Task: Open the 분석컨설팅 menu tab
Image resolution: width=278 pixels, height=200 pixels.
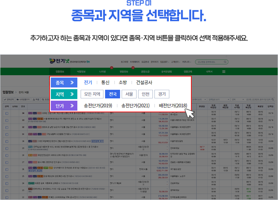Action: coord(166,72)
